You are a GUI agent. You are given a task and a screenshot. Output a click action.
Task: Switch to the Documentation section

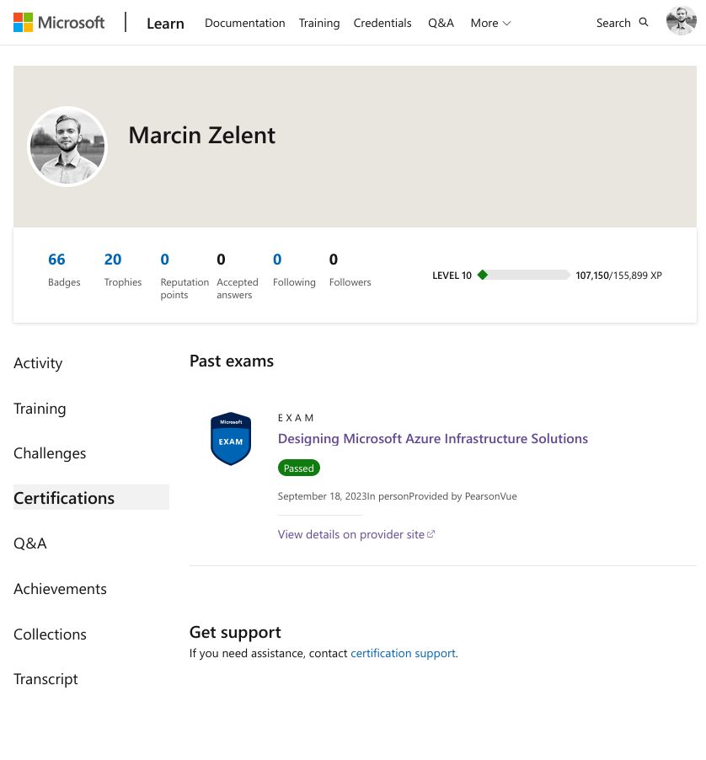pos(244,23)
